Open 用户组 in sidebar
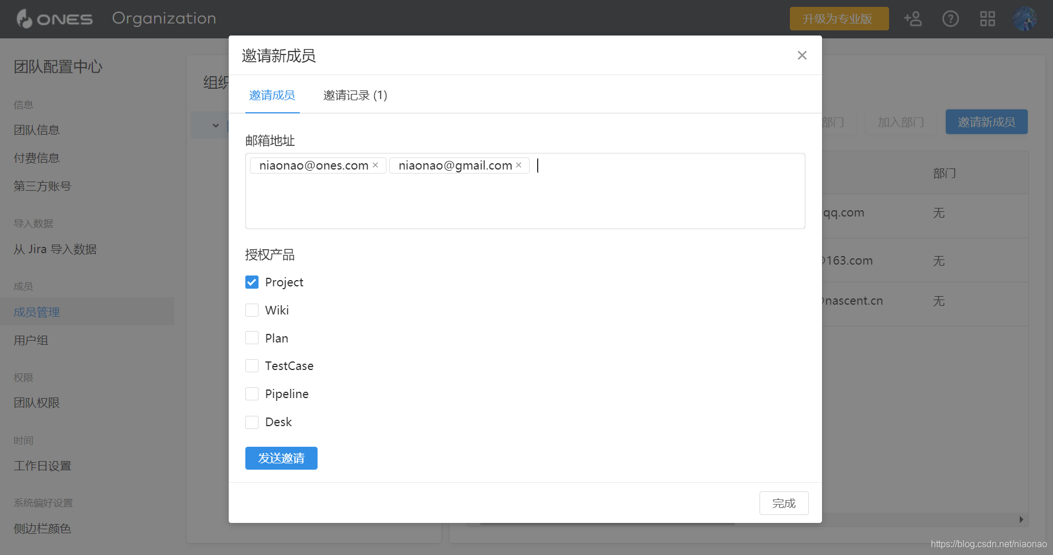The width and height of the screenshot is (1053, 555). [x=31, y=340]
